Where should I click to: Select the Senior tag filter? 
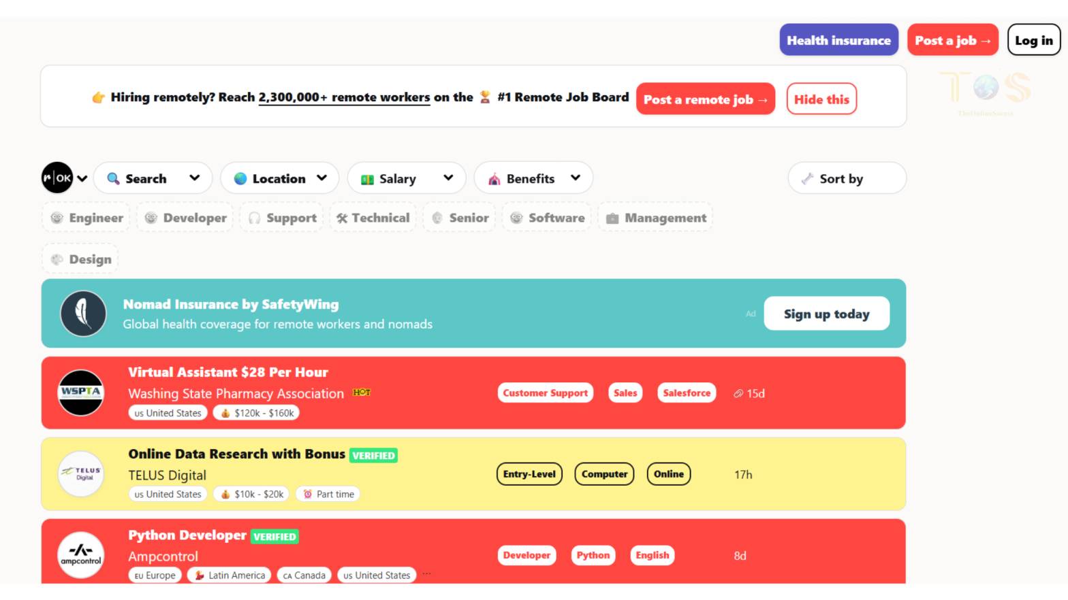tap(460, 218)
